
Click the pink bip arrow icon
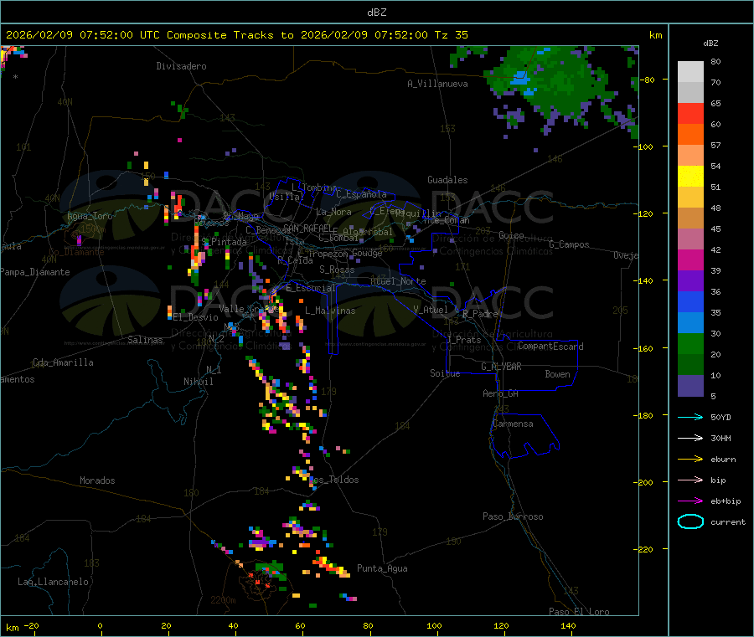pos(690,480)
